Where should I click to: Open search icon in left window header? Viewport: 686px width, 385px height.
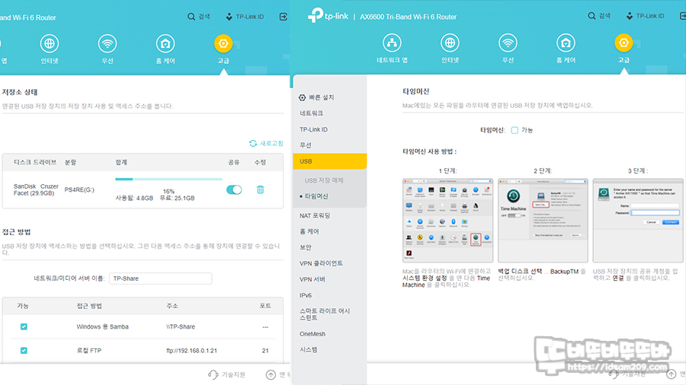tap(191, 17)
